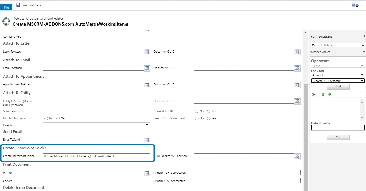Click the dynamic values list scrollbar
This screenshot has height=191, width=366.
click(362, 110)
